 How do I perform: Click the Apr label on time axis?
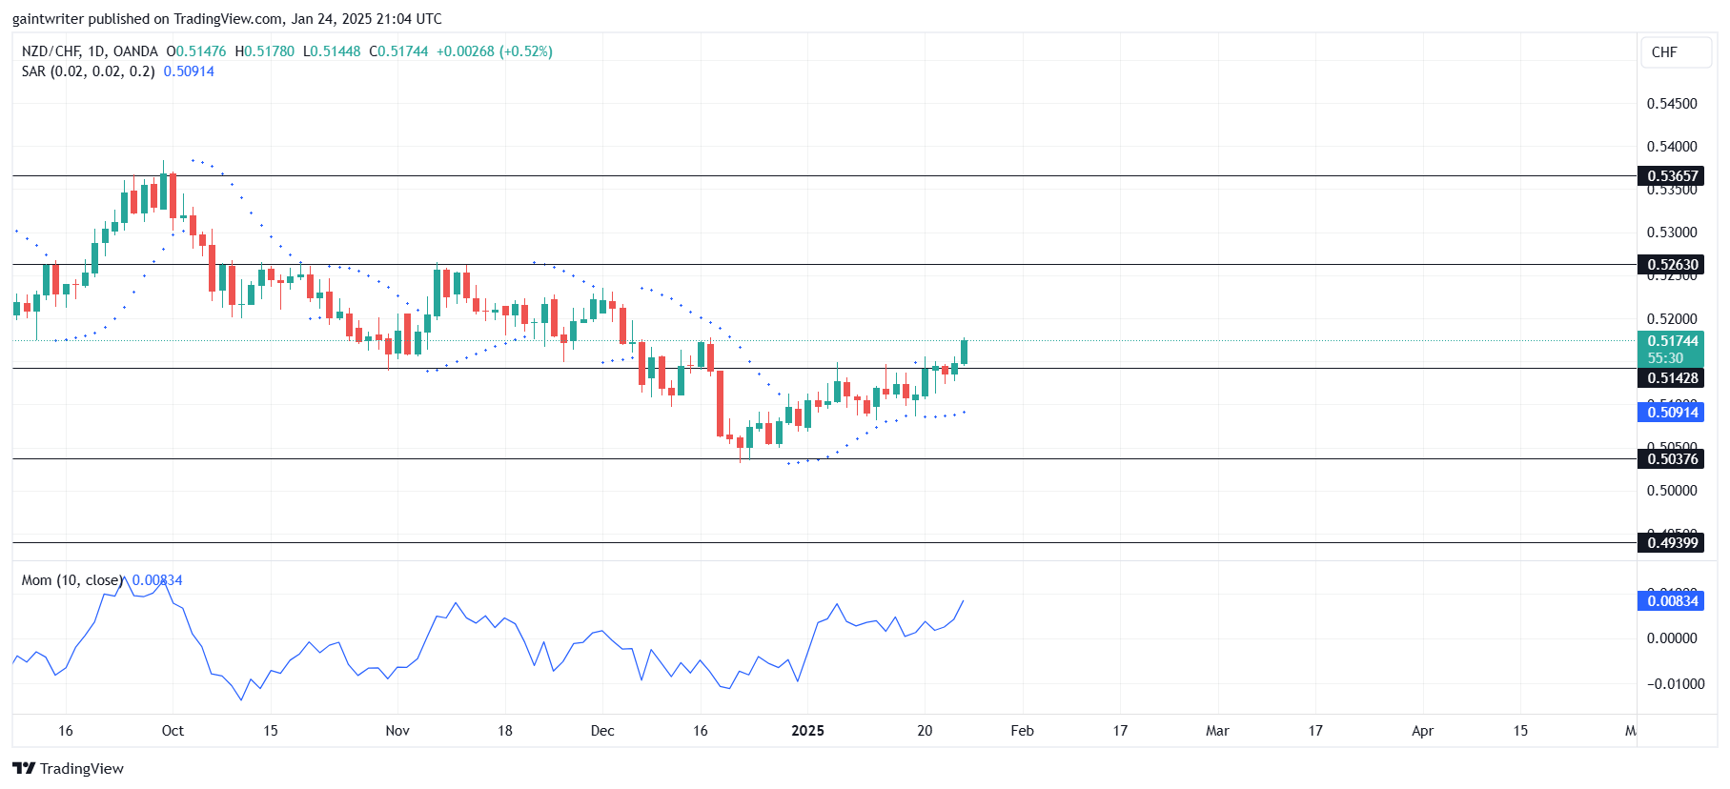tap(1422, 731)
